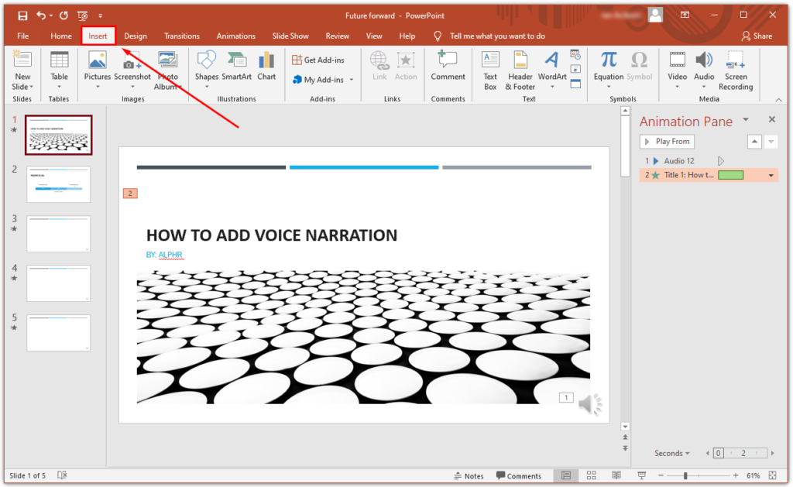Open My Add-ins dropdown arrow
793x487 pixels.
pyautogui.click(x=352, y=80)
